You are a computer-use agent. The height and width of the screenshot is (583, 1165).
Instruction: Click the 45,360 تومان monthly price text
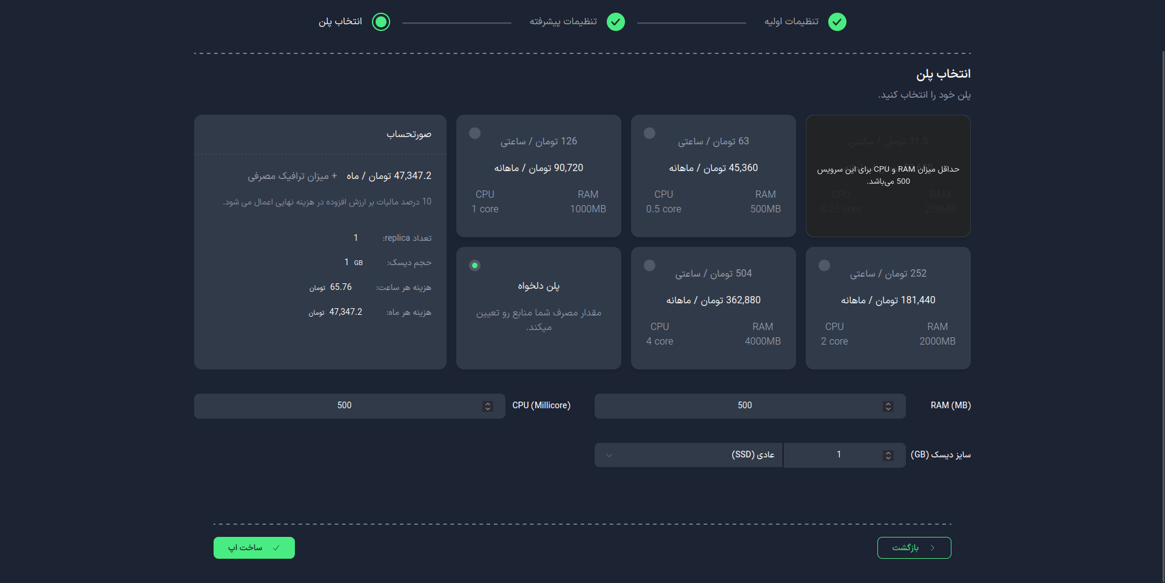pyautogui.click(x=714, y=168)
